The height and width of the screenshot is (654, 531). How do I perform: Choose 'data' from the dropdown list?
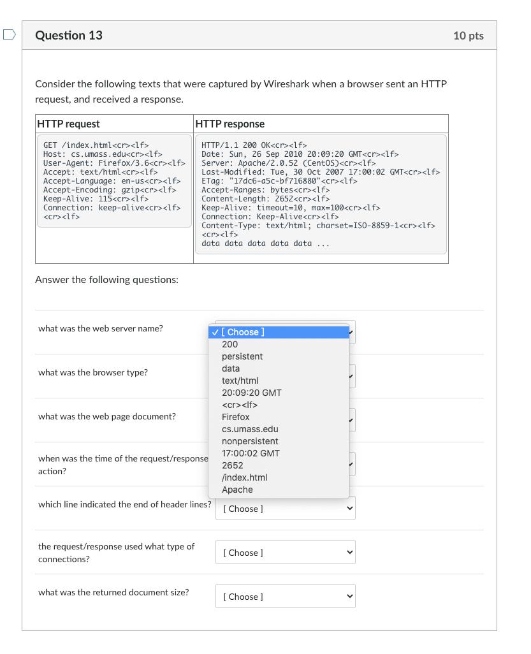[x=279, y=368]
